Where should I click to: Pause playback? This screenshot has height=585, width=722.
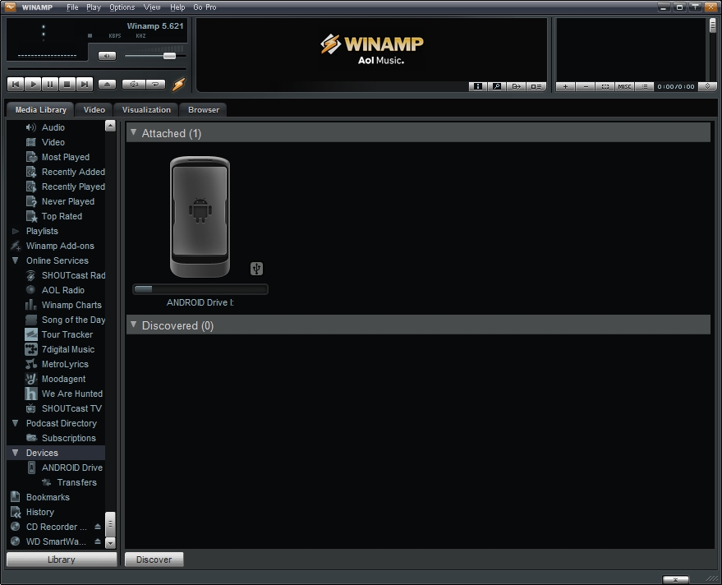coord(50,85)
